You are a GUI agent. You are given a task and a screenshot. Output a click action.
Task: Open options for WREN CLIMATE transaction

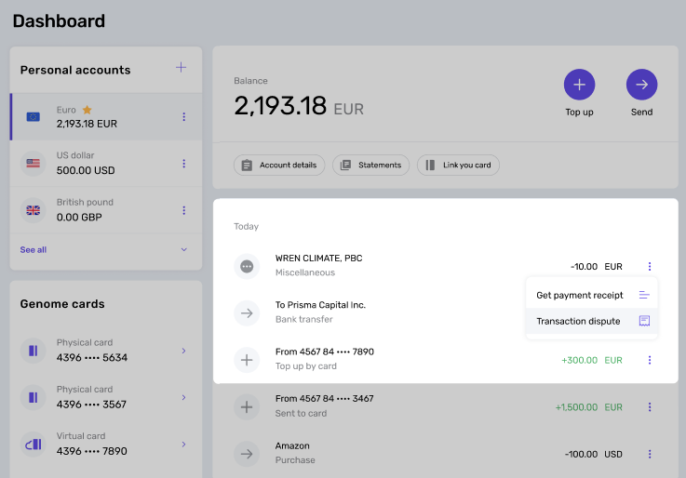click(650, 266)
